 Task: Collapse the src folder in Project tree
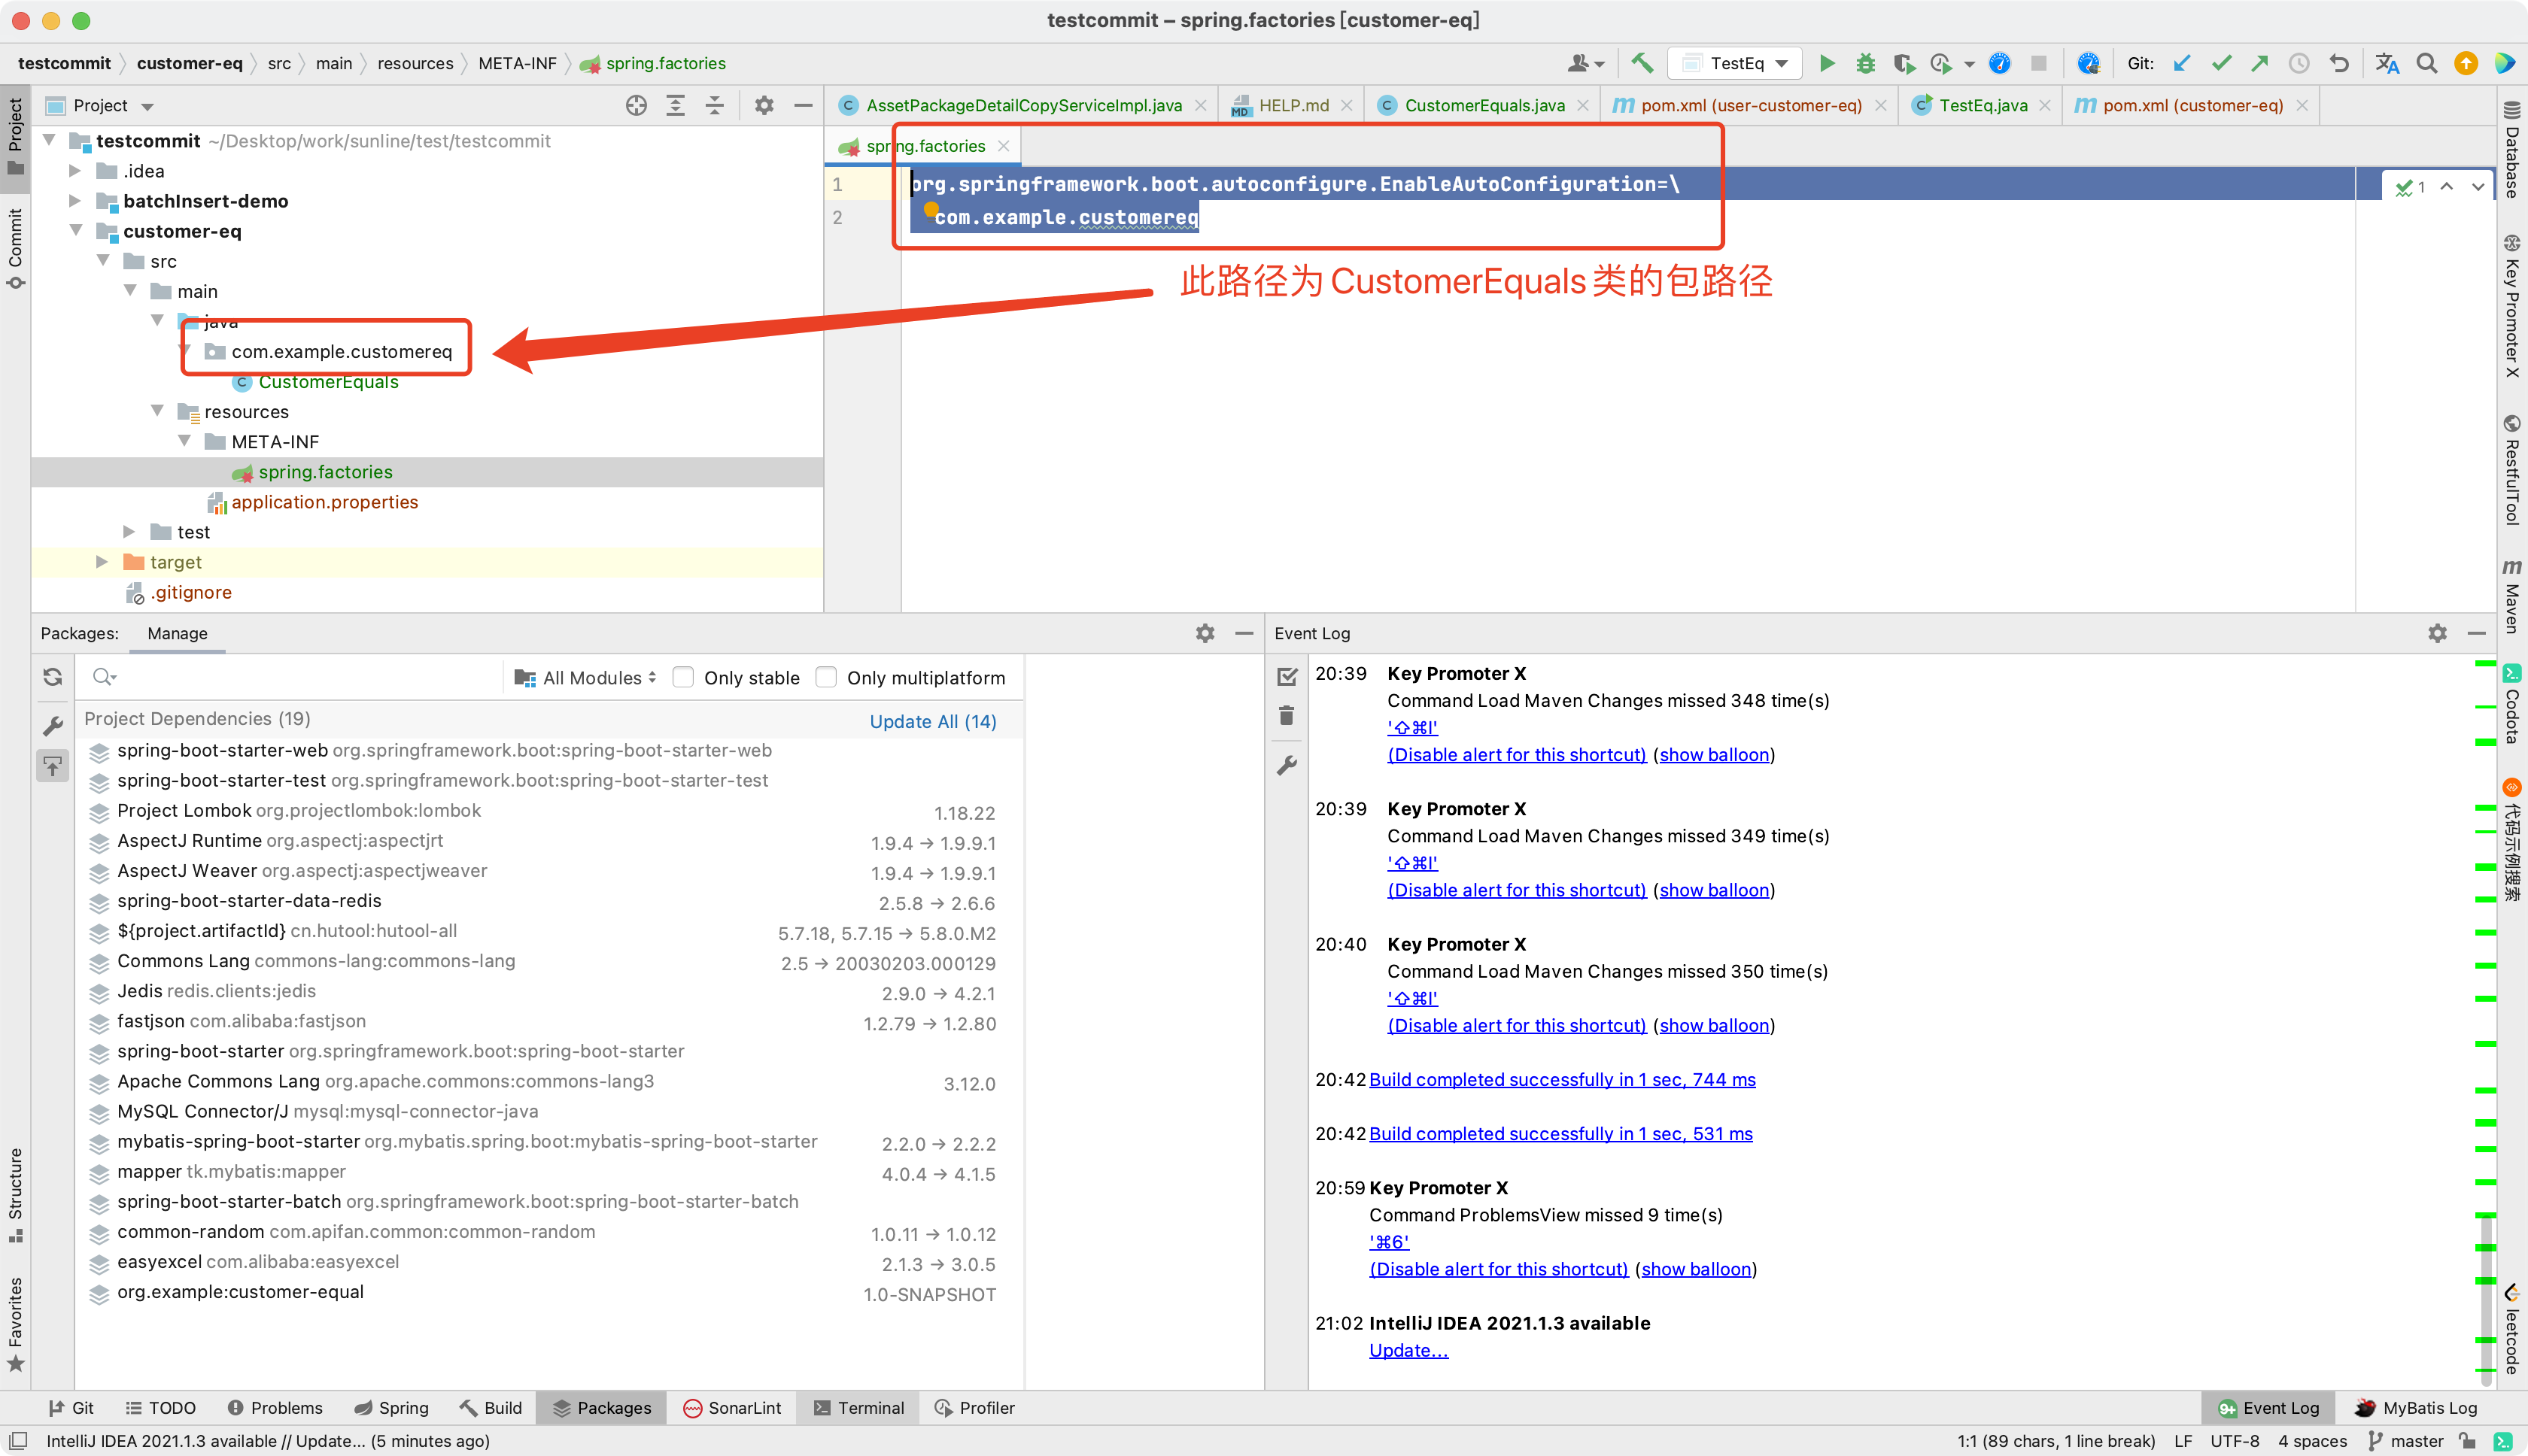click(104, 261)
